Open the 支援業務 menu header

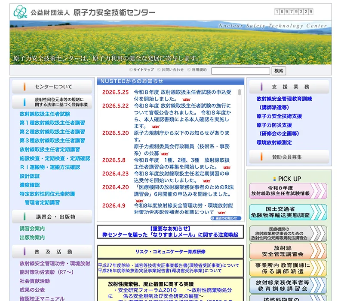(x=289, y=87)
